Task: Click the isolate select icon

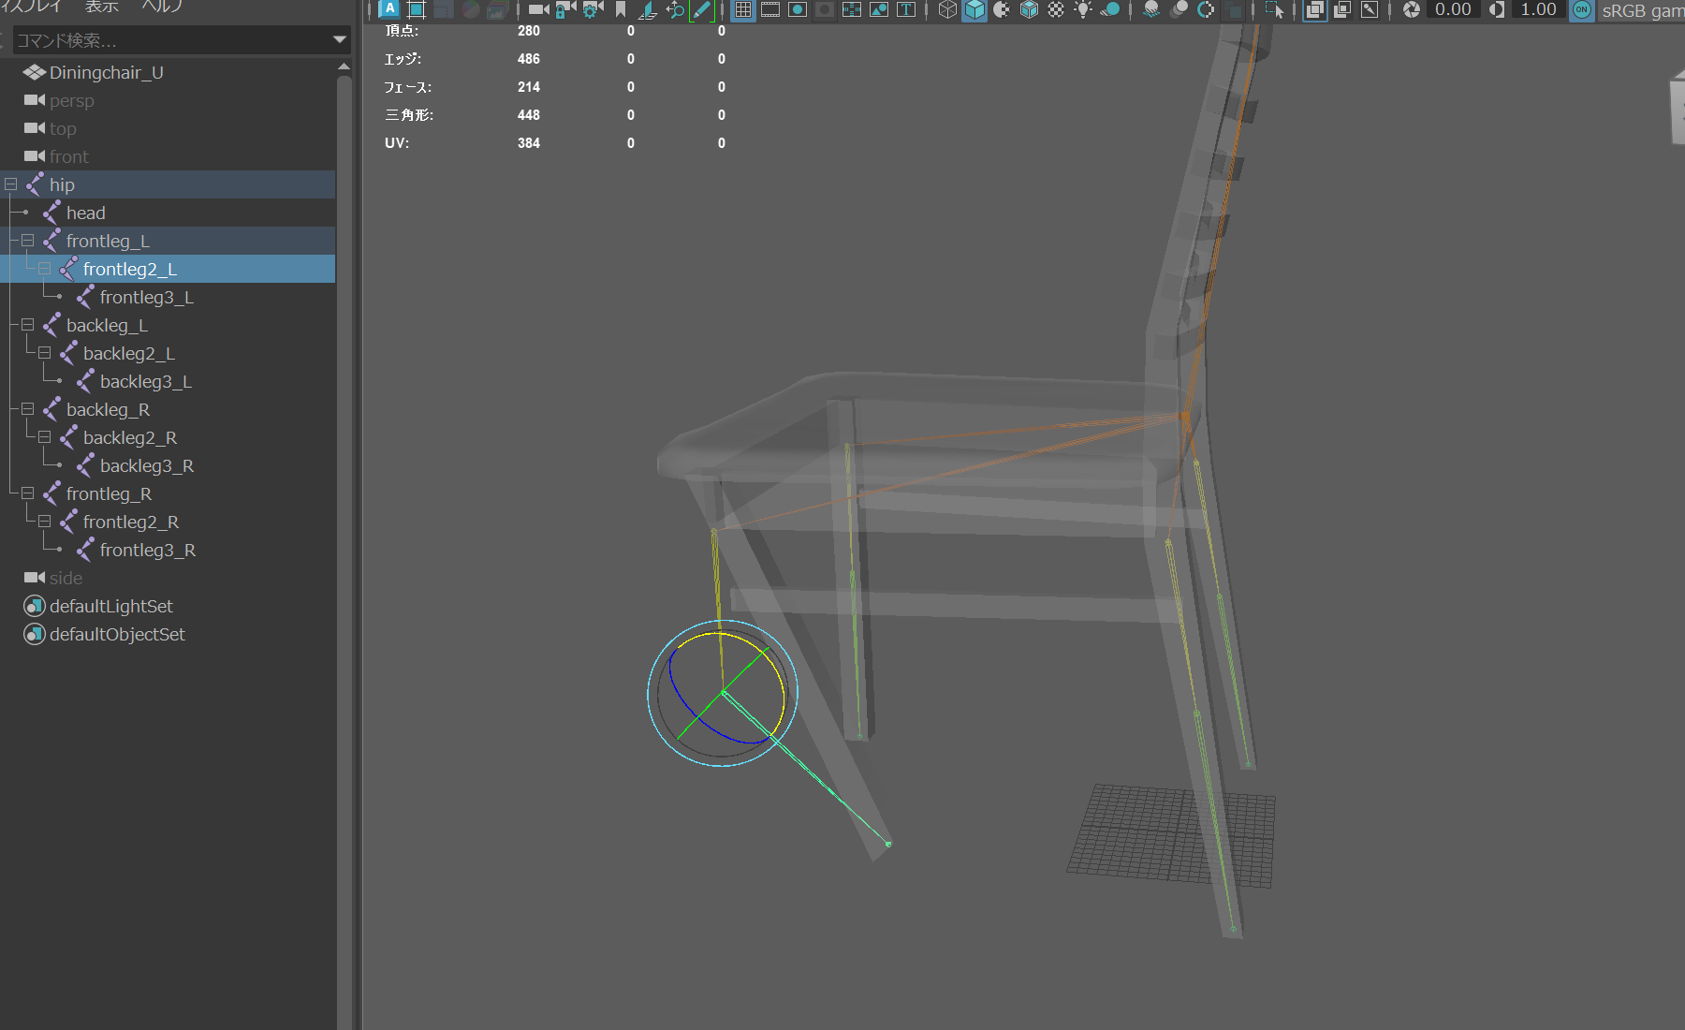Action: pos(1274,9)
